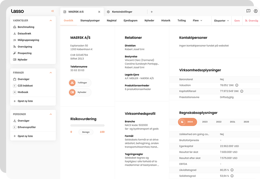This screenshot has height=179, width=260.
Task: Open the user profile icon
Action: pos(256,11)
